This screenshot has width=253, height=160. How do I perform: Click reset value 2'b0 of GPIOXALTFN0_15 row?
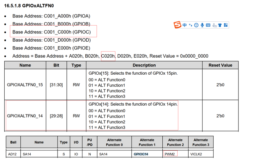[x=220, y=85]
